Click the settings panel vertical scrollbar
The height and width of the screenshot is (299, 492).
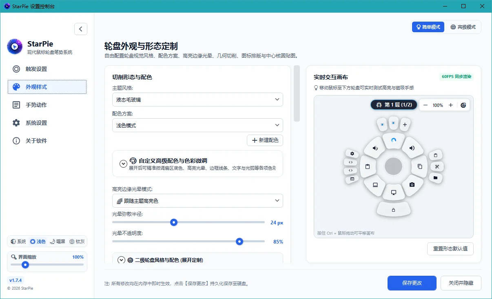[x=297, y=93]
